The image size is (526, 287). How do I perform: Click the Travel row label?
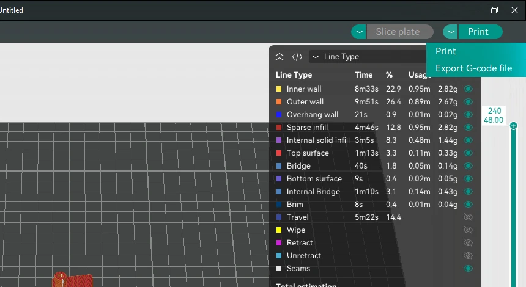click(297, 217)
